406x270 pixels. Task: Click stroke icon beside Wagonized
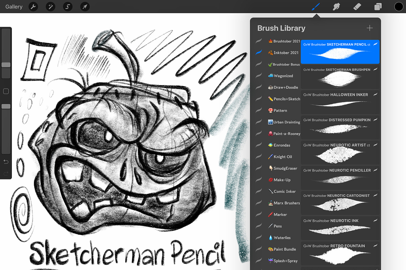[x=259, y=76]
